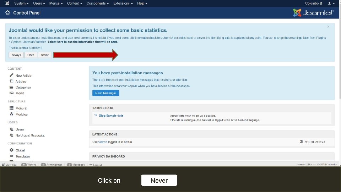Click the Blog Sample data wifi icon
Viewport: 341px width, 192px height.
(96, 115)
